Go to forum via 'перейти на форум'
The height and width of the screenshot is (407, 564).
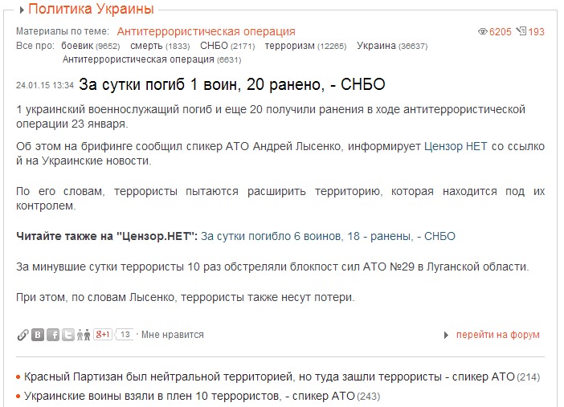click(x=498, y=335)
